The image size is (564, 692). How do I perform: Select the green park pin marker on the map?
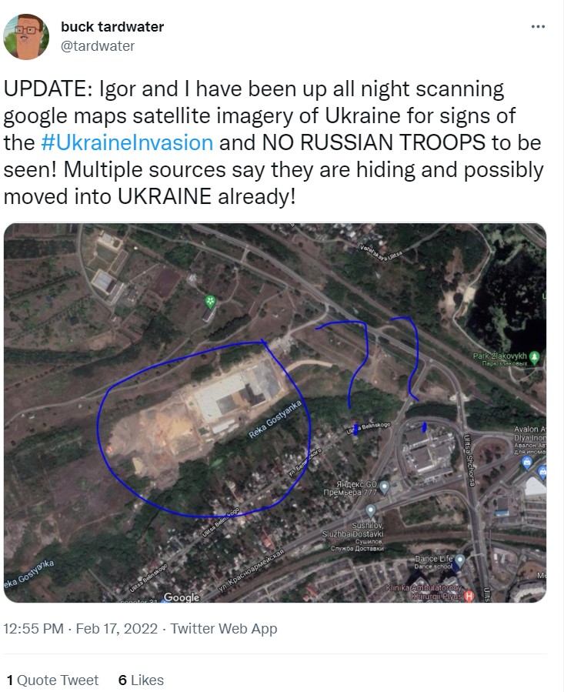(211, 302)
